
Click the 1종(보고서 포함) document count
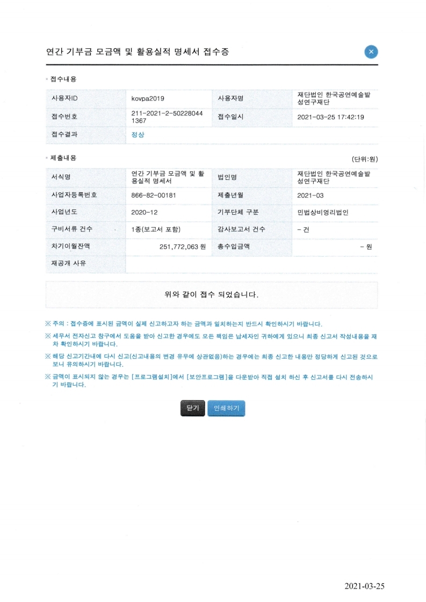(156, 229)
